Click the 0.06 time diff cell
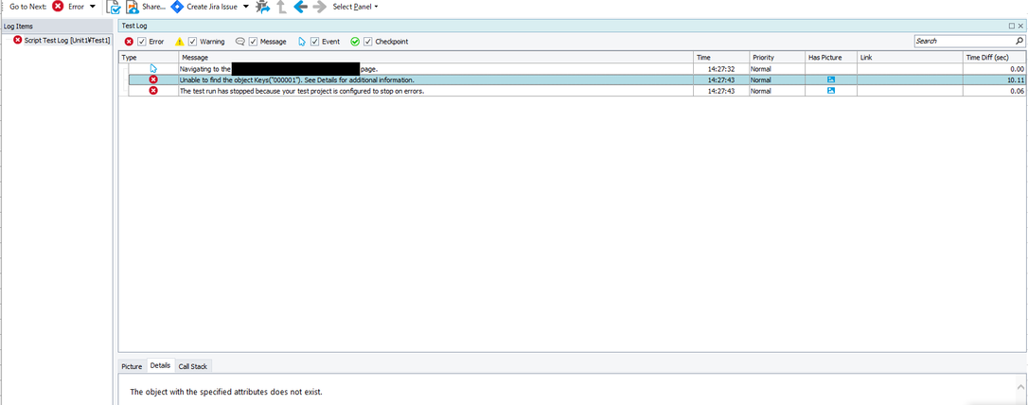Viewport: 1028px width, 405px height. (995, 91)
